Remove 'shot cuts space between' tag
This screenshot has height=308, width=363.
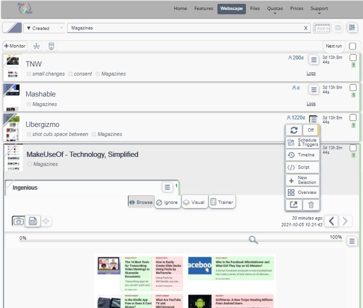[x=29, y=135]
